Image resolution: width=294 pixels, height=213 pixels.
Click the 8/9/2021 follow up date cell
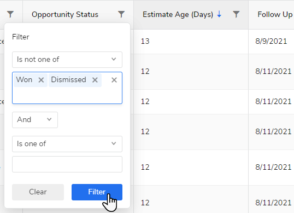[271, 41]
